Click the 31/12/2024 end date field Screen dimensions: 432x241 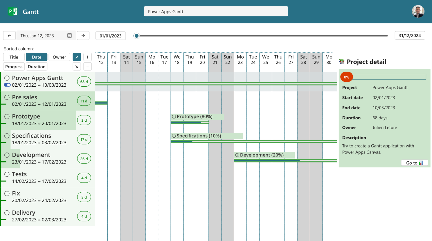[410, 36]
